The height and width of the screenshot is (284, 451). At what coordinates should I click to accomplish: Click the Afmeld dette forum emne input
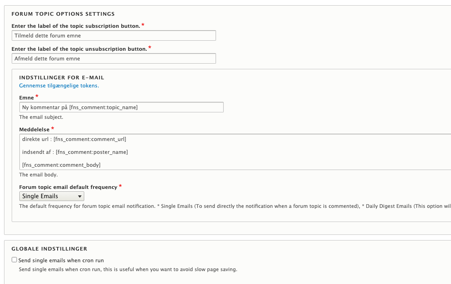[x=114, y=58]
